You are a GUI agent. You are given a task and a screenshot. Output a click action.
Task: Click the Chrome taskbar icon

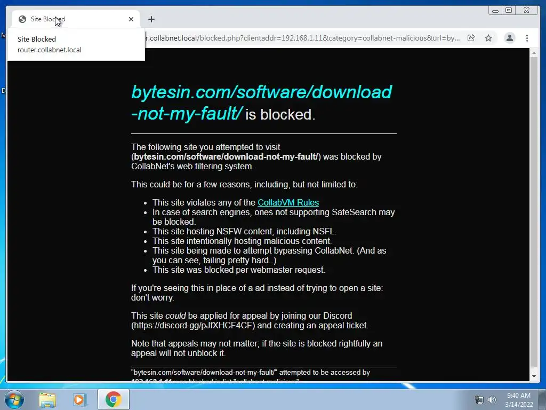pyautogui.click(x=113, y=399)
